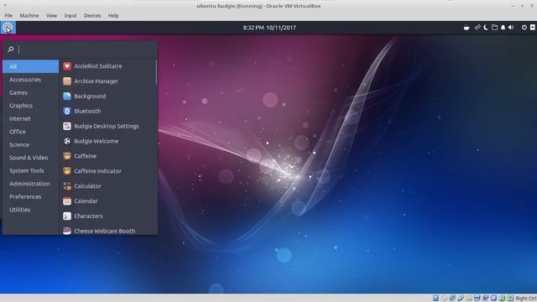Select the All category
This screenshot has height=302, width=537.
click(30, 66)
